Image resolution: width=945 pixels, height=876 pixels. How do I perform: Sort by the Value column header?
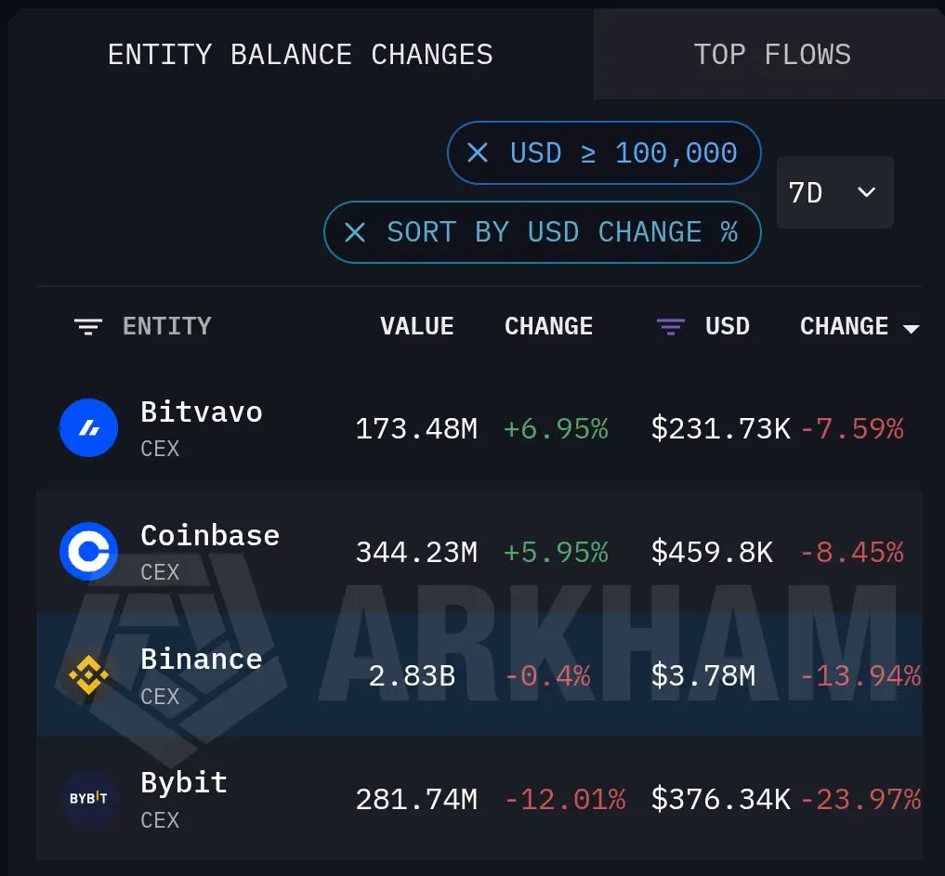click(x=417, y=326)
